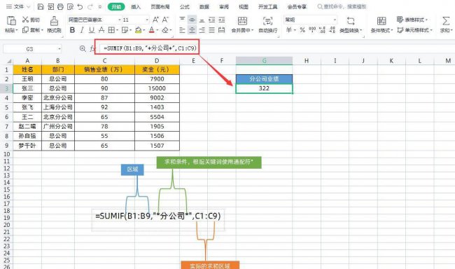Image resolution: width=455 pixels, height=269 pixels.
Task: Select column G header
Action: coord(264,61)
